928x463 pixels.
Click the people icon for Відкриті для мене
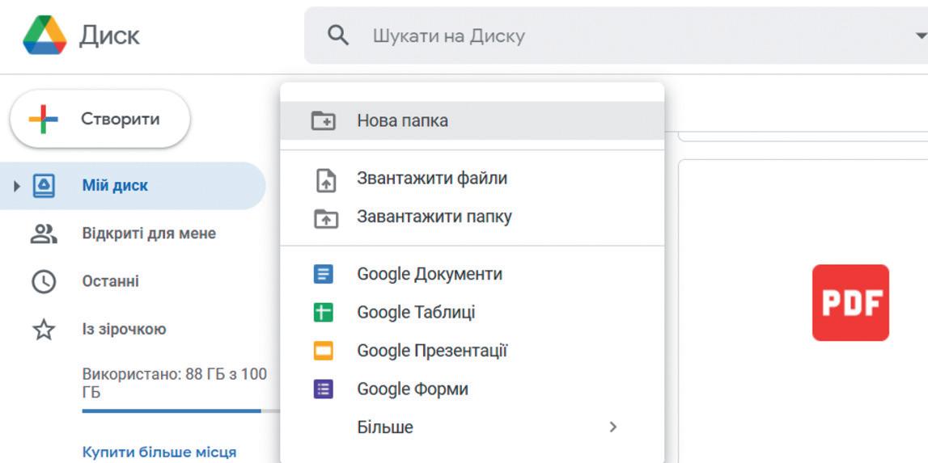point(44,234)
